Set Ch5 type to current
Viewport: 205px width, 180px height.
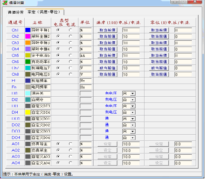[x=70, y=55]
